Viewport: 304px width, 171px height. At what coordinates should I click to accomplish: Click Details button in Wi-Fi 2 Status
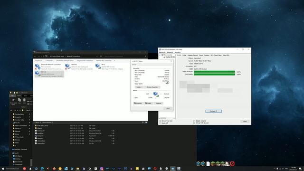[139, 87]
